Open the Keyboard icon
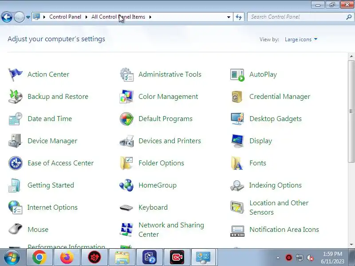 (x=126, y=207)
